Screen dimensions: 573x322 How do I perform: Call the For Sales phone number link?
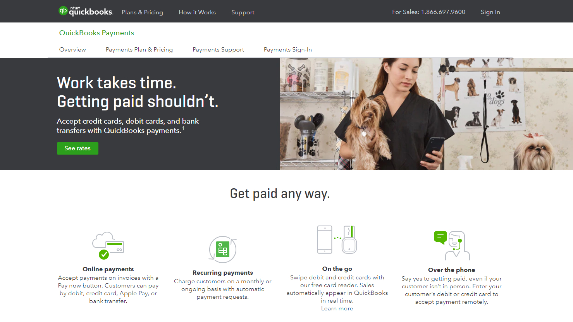point(428,12)
